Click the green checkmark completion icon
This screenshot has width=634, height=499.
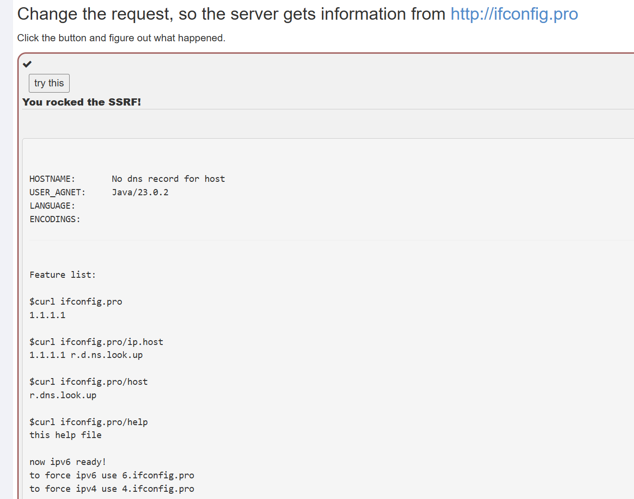pos(27,64)
